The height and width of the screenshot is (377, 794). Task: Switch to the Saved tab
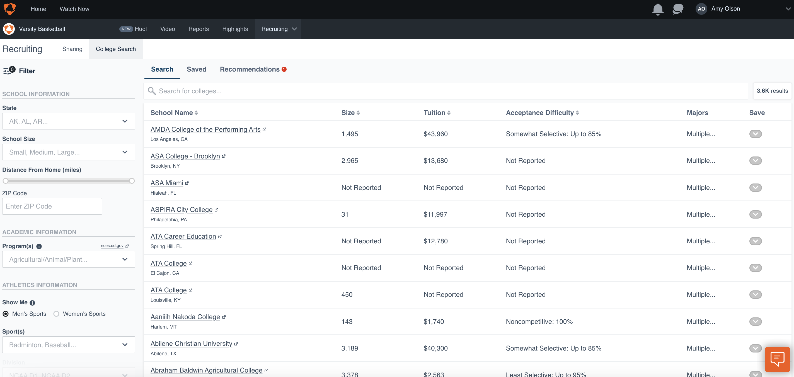pos(196,69)
